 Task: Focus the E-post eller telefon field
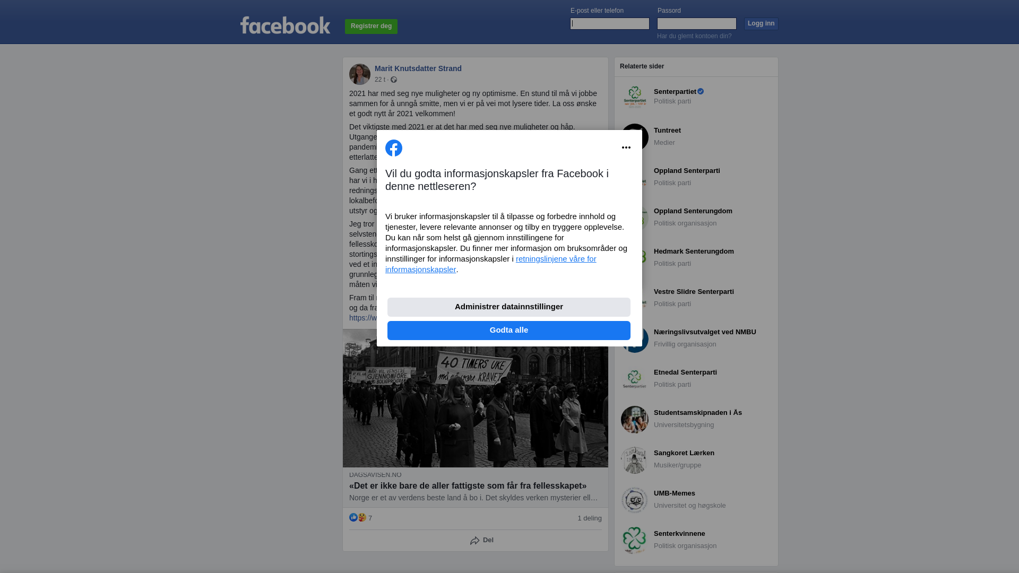point(610,23)
